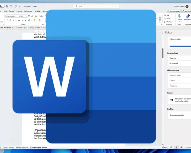
Task: Open Dokumentstatistik insights
Action: coord(179,115)
